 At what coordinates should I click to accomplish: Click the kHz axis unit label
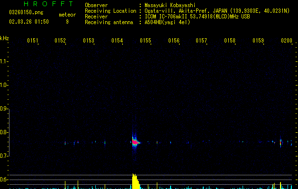pyautogui.click(x=4, y=38)
